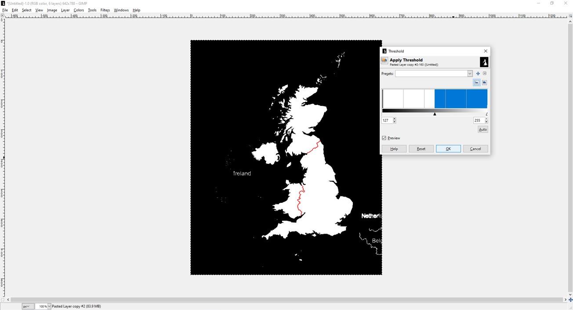
Task: Click the Presets text field
Action: click(x=431, y=74)
